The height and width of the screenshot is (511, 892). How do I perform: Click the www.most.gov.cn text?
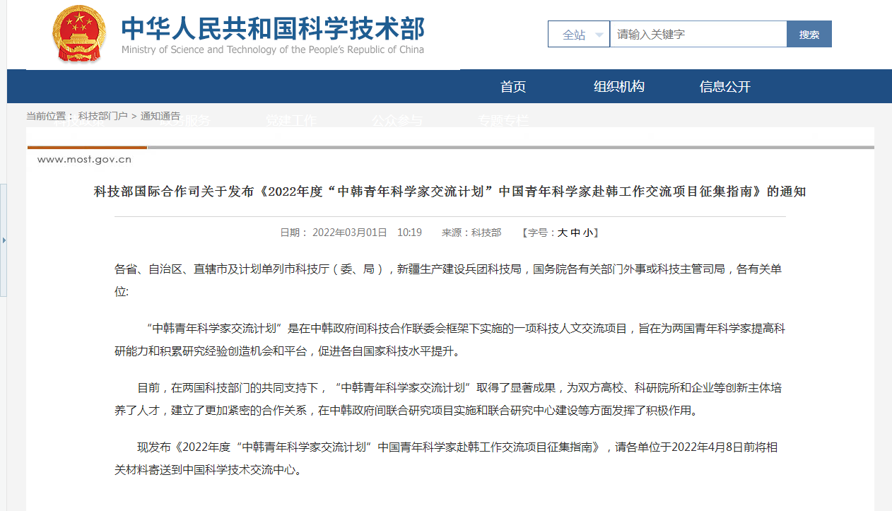click(84, 160)
